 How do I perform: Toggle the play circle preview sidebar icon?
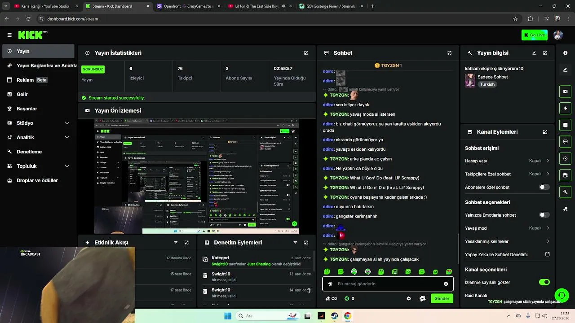565,158
